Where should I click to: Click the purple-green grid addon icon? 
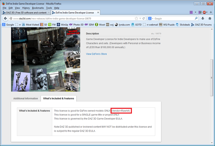200,12
